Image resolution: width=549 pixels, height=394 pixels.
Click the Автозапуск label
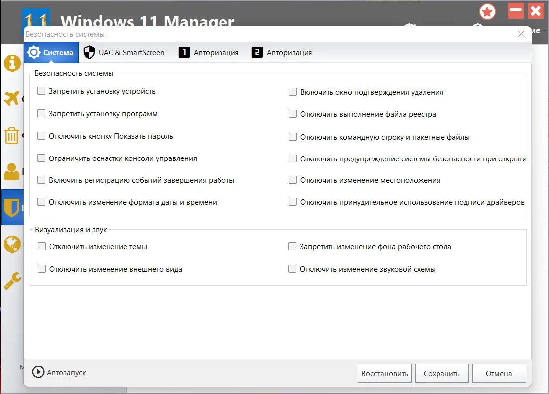coord(66,372)
